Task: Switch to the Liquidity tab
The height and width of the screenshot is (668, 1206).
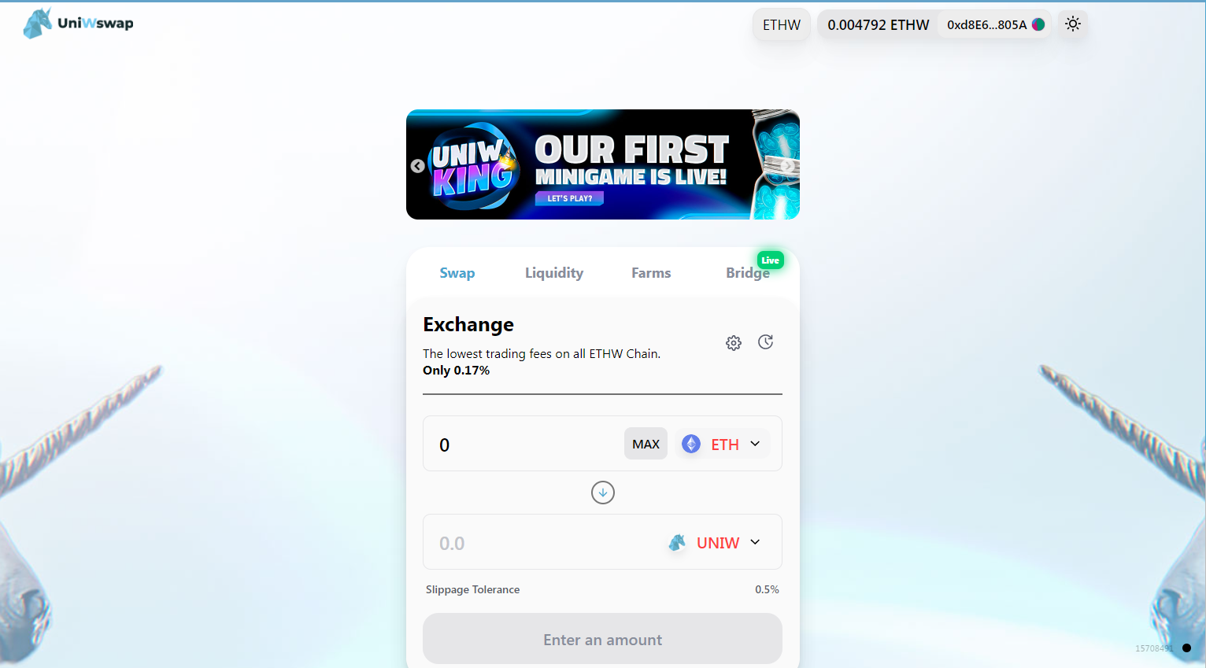Action: point(554,273)
